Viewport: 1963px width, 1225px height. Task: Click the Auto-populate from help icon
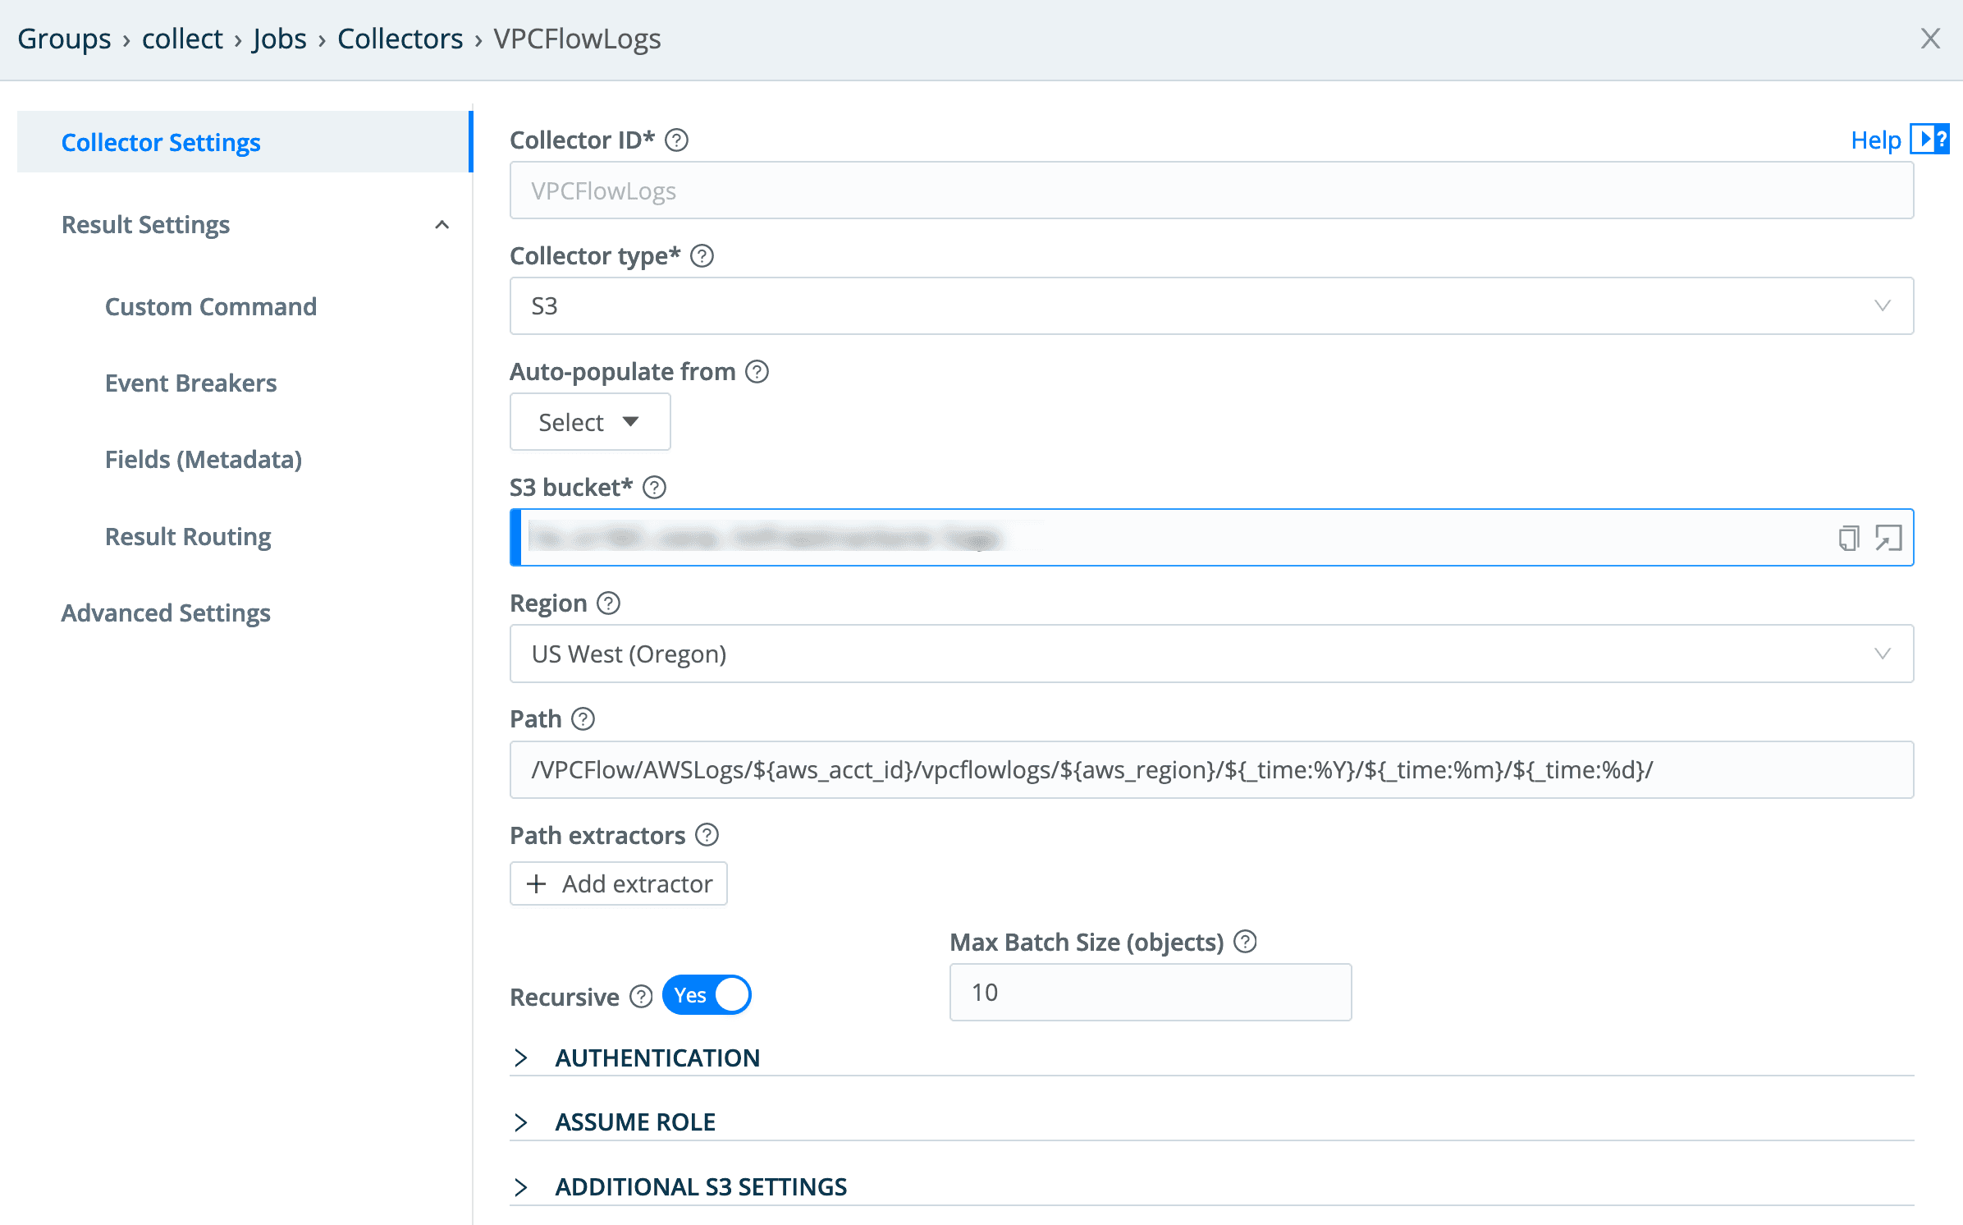point(757,371)
